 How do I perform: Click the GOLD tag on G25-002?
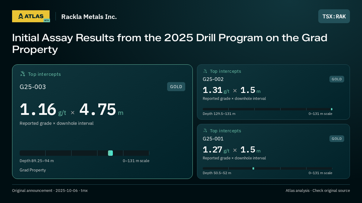tap(337, 79)
